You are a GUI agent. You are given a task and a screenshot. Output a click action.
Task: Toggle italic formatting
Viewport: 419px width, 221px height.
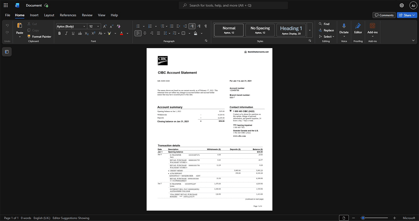pos(66,33)
